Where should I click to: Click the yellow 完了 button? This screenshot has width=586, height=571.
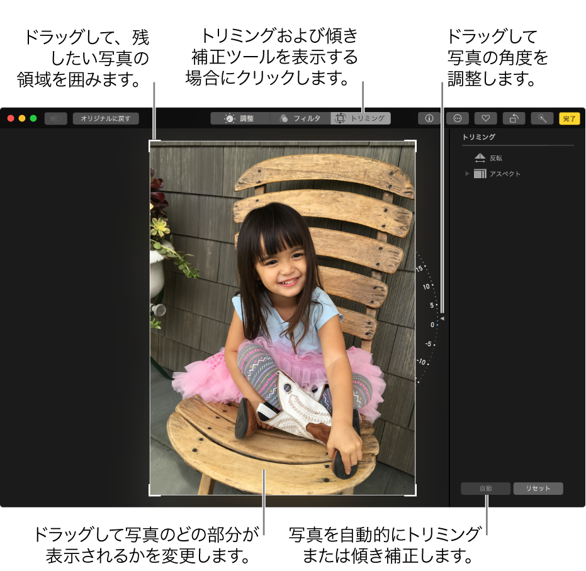569,118
